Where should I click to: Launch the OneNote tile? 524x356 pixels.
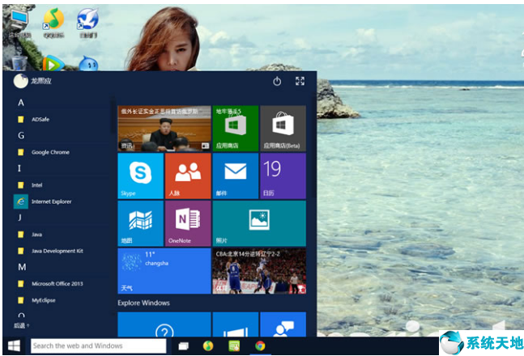coord(188,223)
